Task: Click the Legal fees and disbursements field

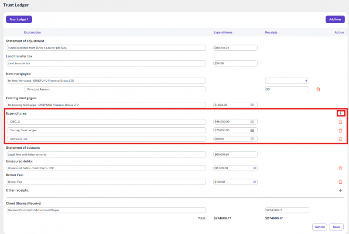Action: click(x=106, y=154)
